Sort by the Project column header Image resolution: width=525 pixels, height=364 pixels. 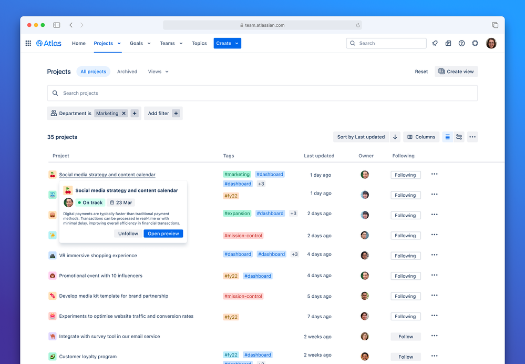coord(60,156)
